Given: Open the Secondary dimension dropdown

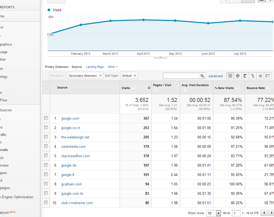Looking at the screenshot, I should pyautogui.click(x=85, y=76).
